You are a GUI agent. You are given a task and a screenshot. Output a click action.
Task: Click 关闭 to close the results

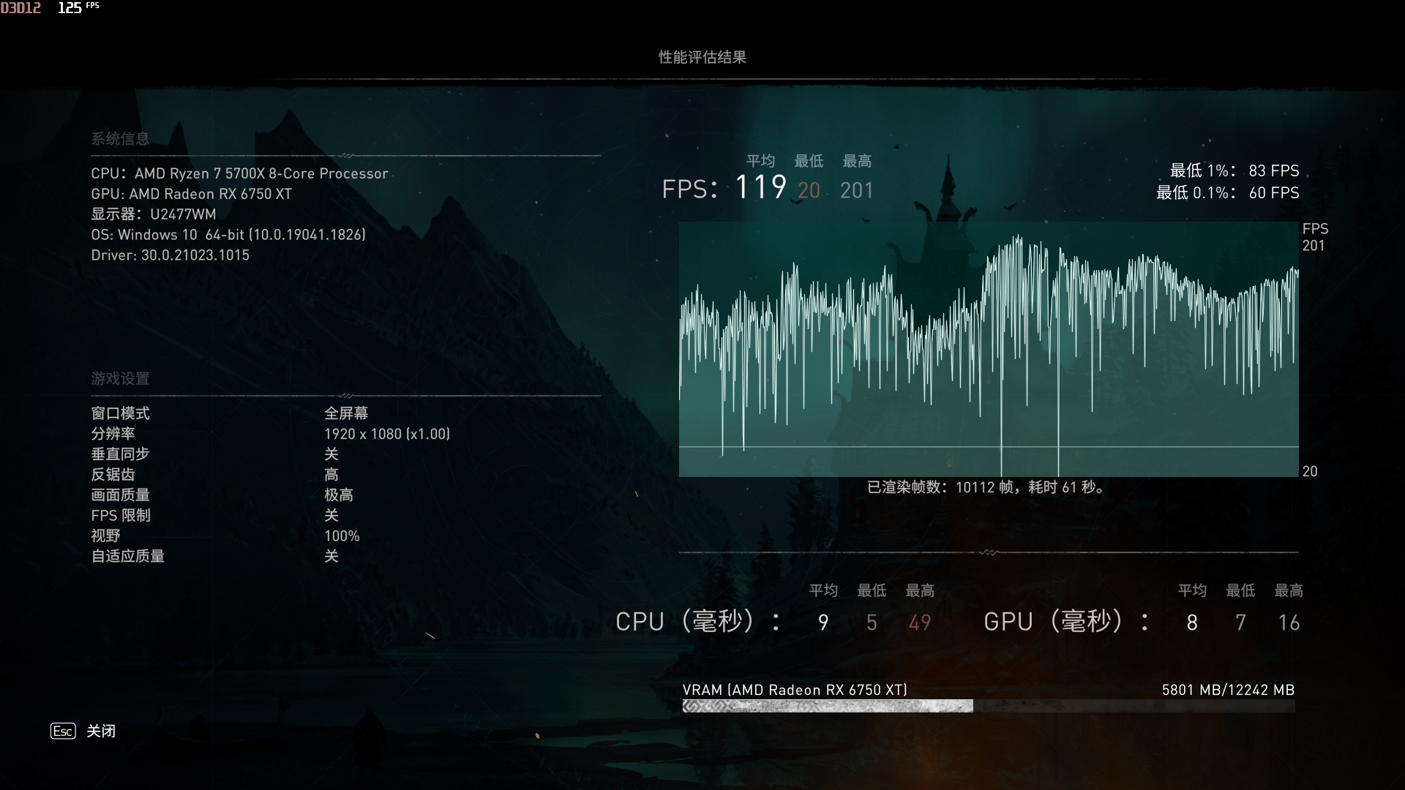[100, 731]
